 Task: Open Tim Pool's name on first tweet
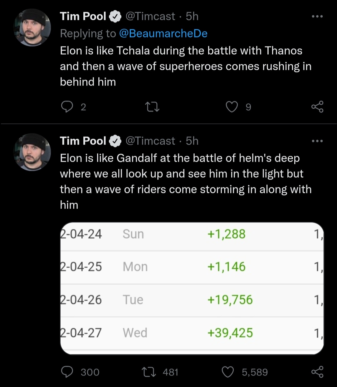(x=83, y=16)
